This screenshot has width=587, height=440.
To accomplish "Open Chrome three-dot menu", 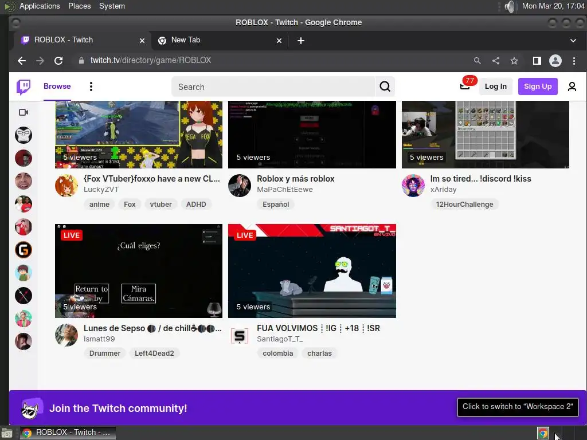I will 574,61.
